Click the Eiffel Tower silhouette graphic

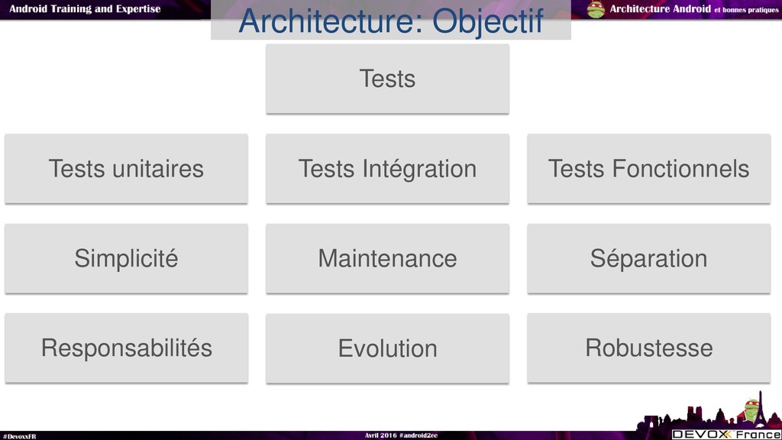(x=761, y=409)
